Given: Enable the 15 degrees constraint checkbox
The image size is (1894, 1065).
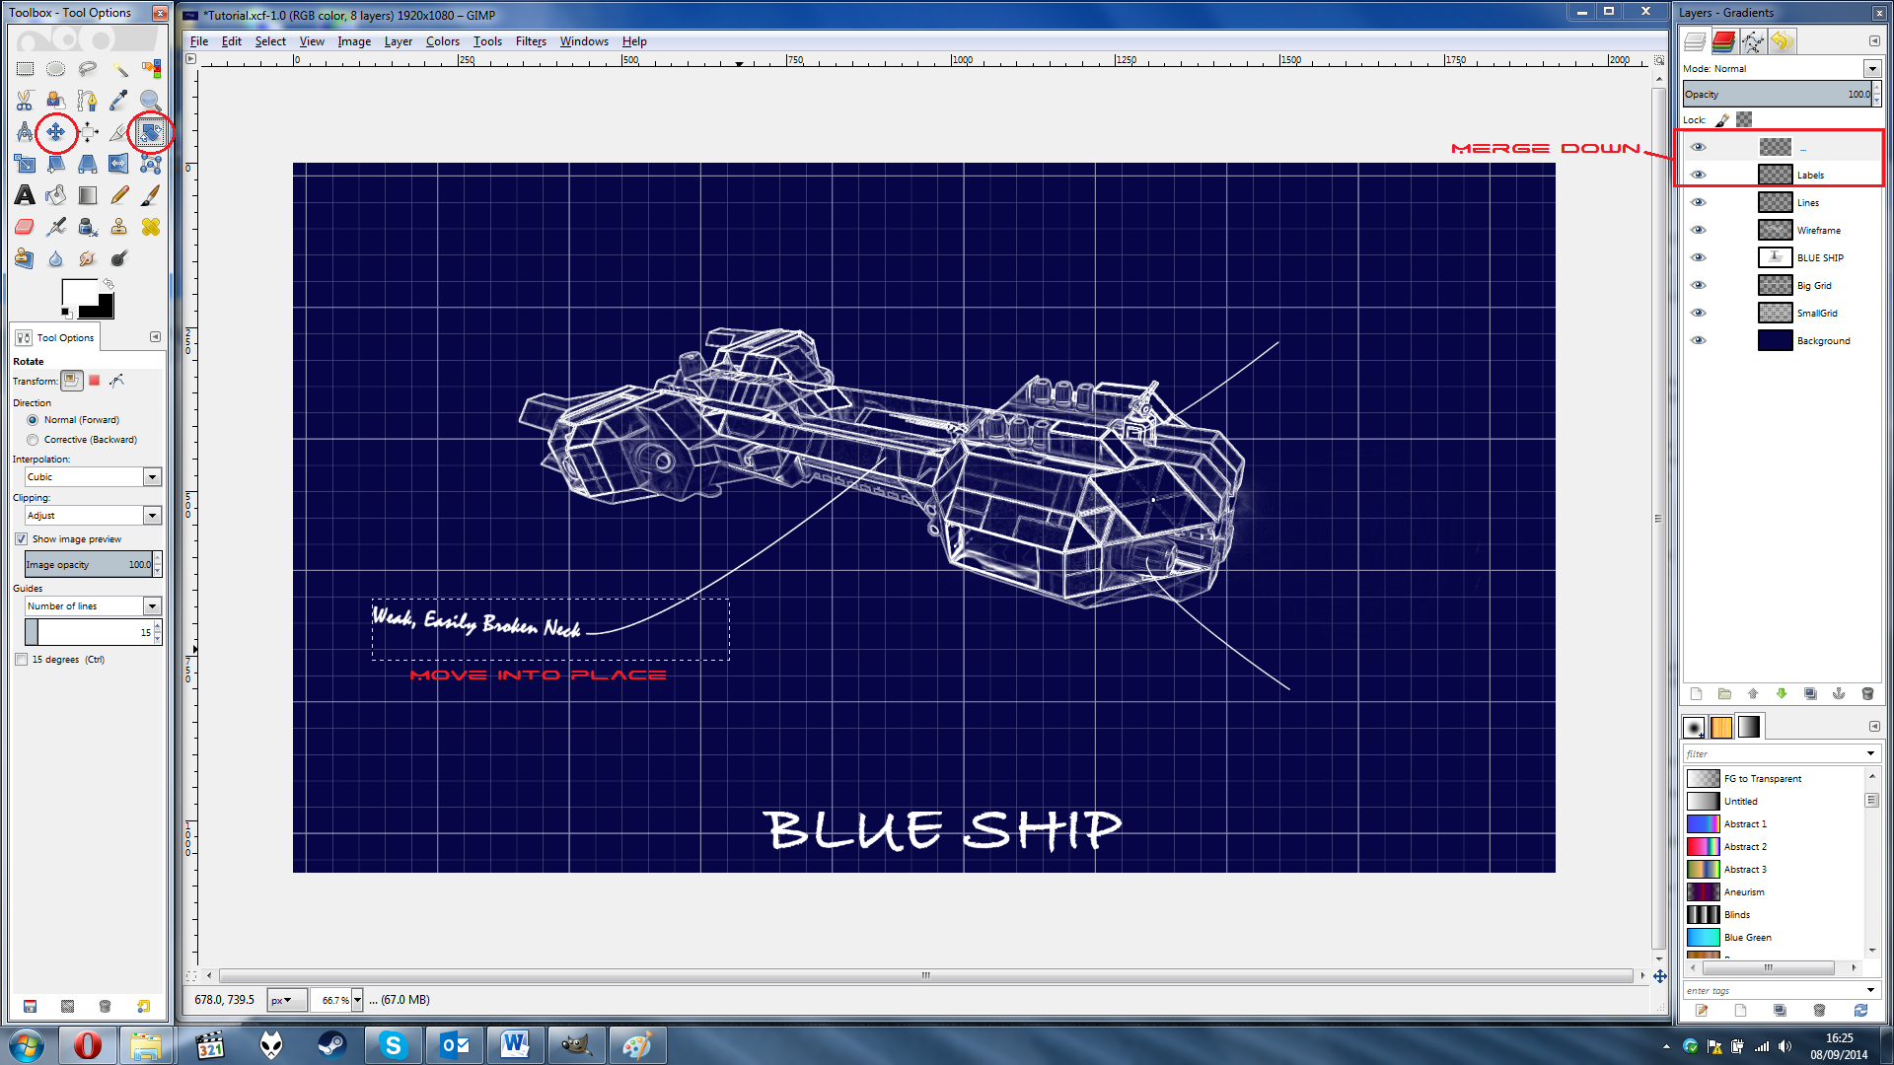Looking at the screenshot, I should click(x=22, y=660).
